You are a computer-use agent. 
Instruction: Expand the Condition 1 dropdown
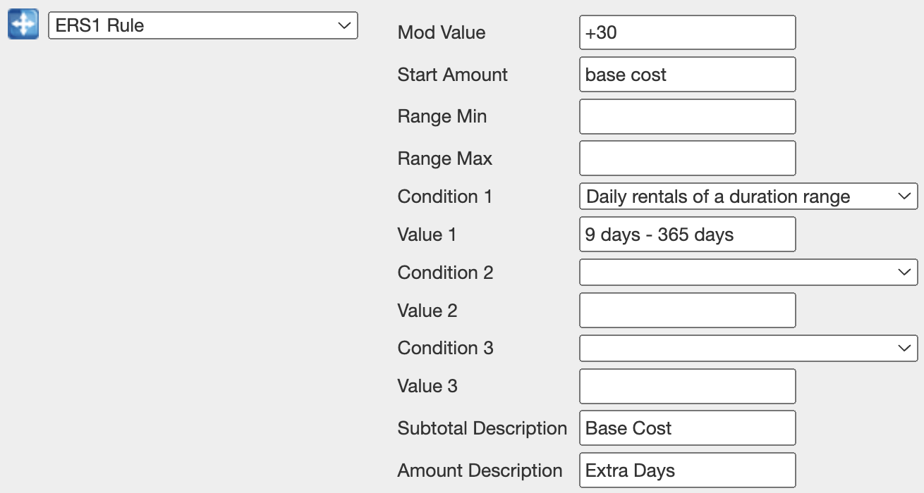[748, 196]
